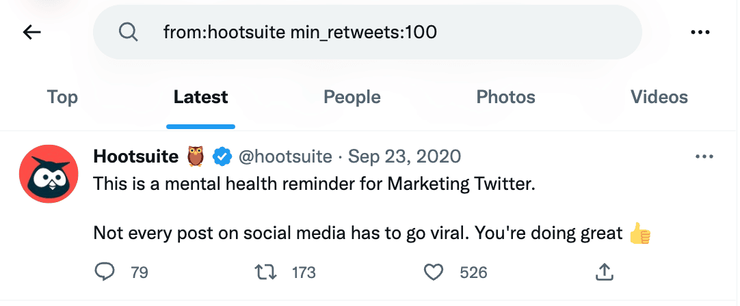Open the Hootsuite display name link
740x306 pixels.
click(136, 156)
